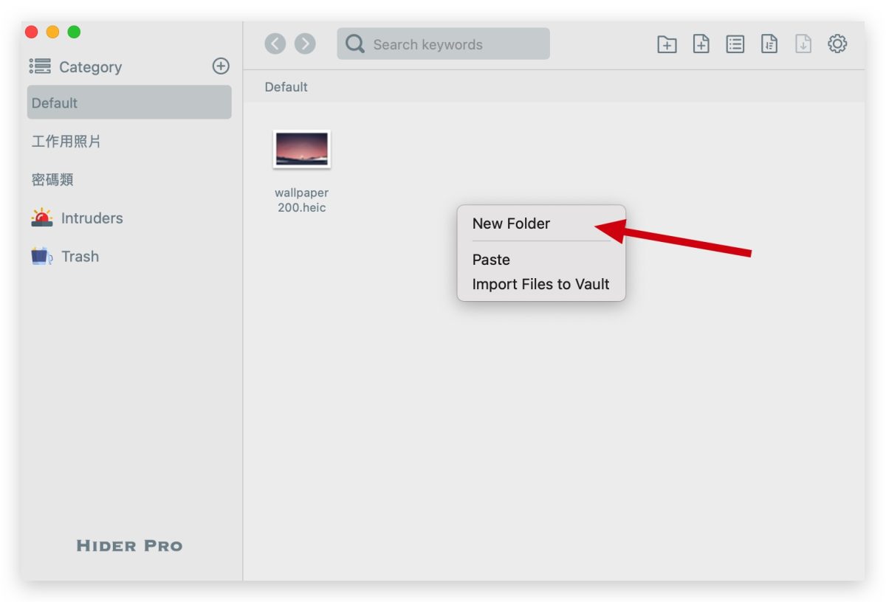Open the Intruders section

[92, 218]
